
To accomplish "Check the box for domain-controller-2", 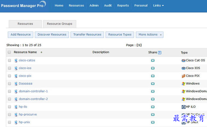I will click(x=9, y=99).
